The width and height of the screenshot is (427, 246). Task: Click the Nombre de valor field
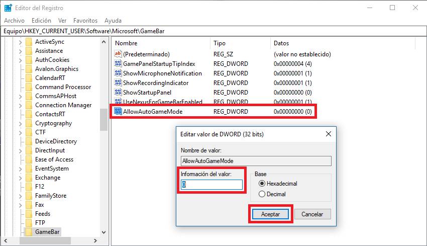click(256, 161)
